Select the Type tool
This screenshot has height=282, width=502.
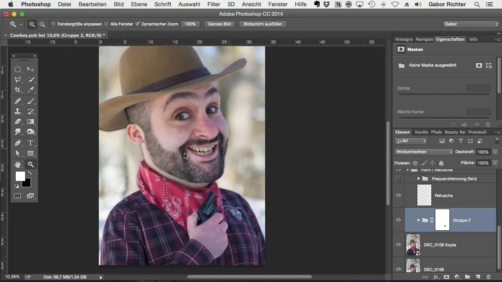click(31, 143)
